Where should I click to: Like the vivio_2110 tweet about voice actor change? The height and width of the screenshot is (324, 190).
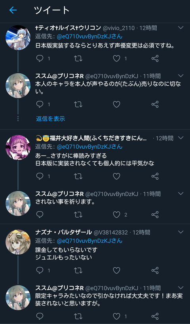tap(116, 58)
